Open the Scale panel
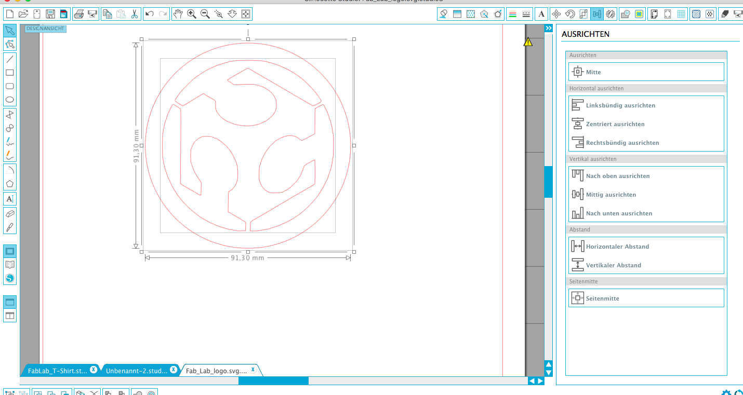The width and height of the screenshot is (743, 395). point(583,14)
